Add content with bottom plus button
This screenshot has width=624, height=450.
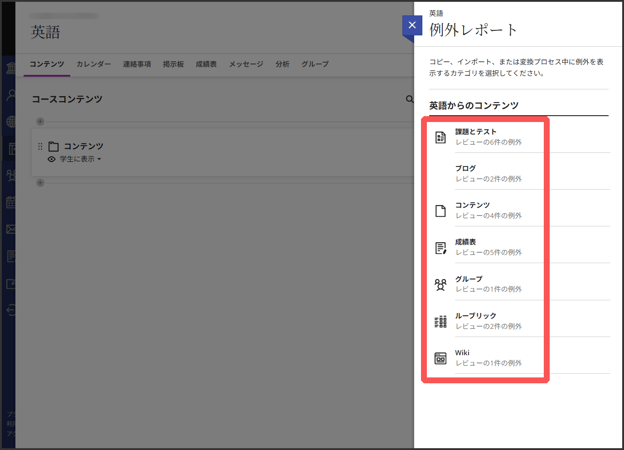[x=40, y=183]
